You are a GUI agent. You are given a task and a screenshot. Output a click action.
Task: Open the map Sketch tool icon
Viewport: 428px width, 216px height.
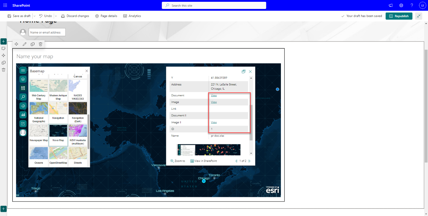pyautogui.click(x=23, y=106)
